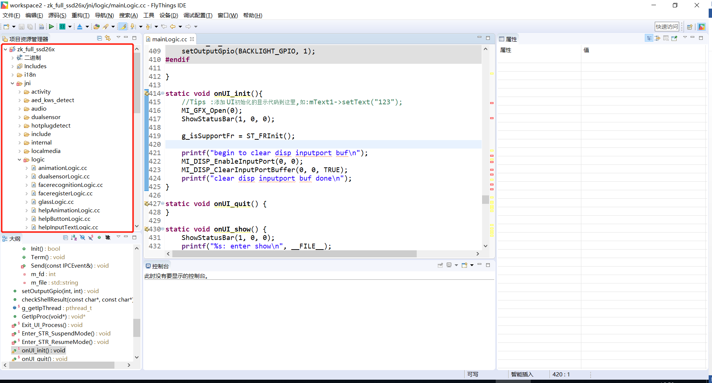712x383 pixels.
Task: Click the blue upload/eject toolbar icon
Action: click(80, 27)
